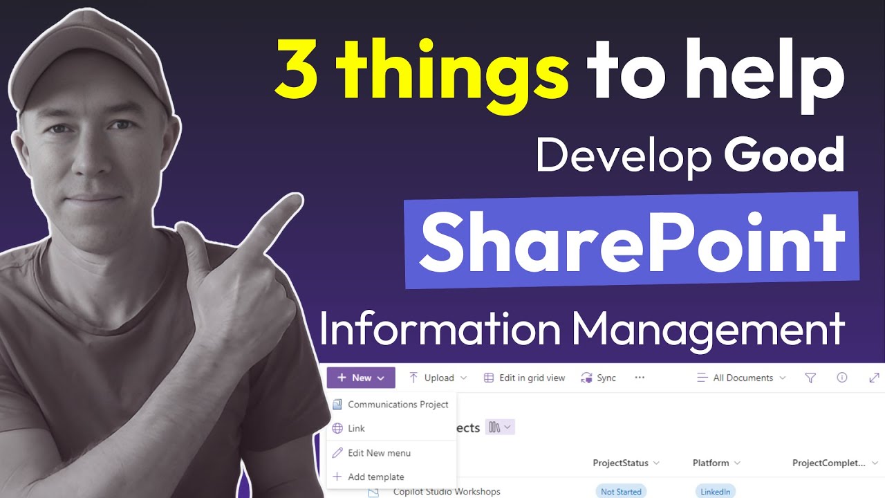
Task: Switch to Edit in grid view
Action: tap(524, 378)
